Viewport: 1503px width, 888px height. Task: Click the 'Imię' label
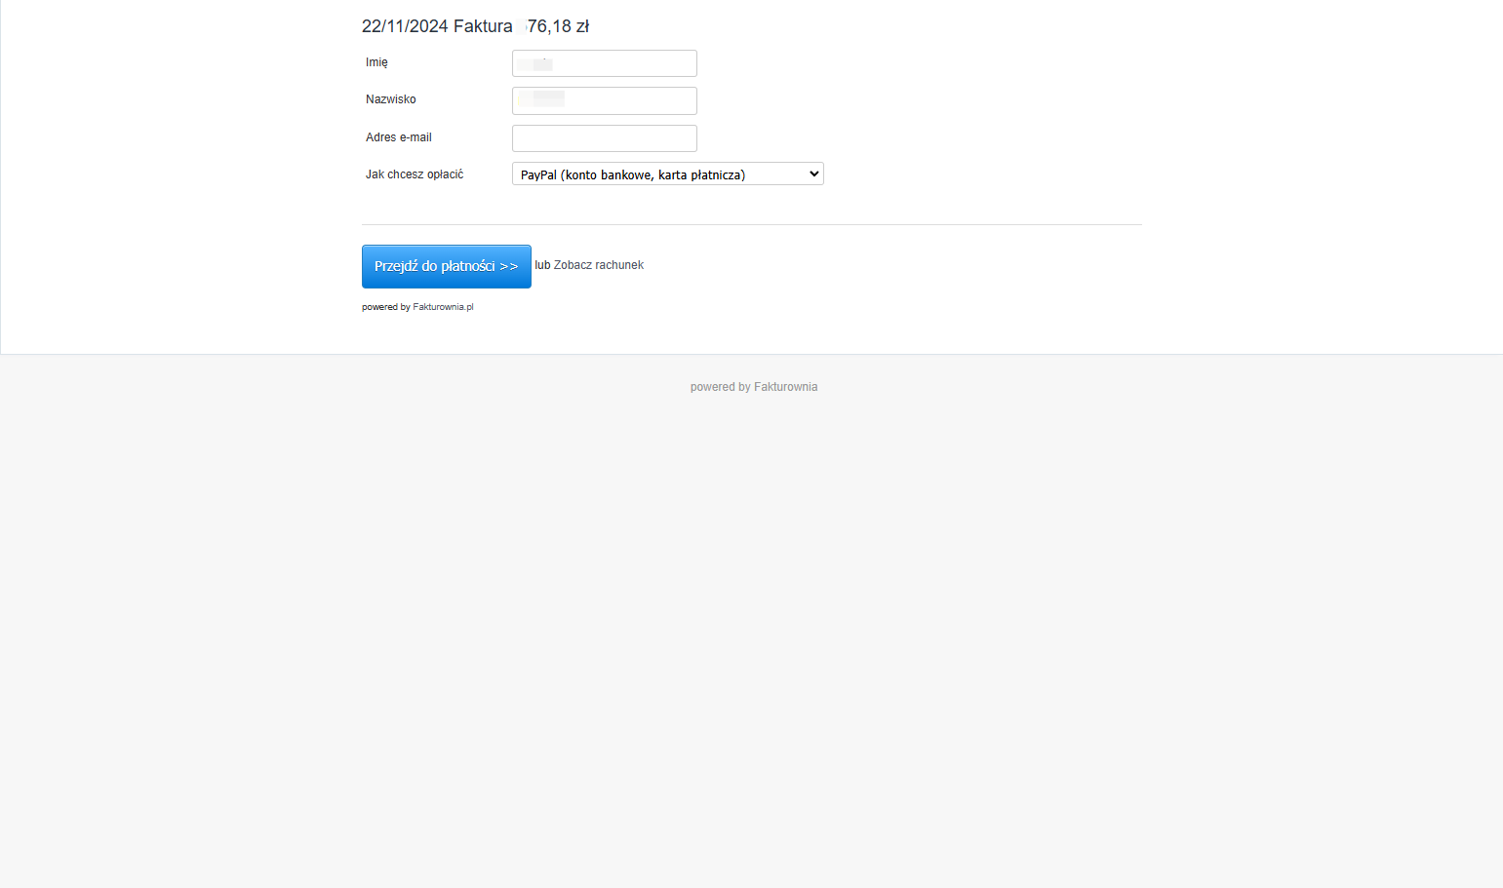click(x=376, y=62)
